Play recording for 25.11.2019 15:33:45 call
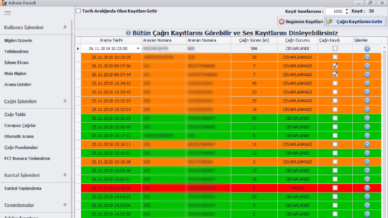388x218 pixels. tap(367, 92)
